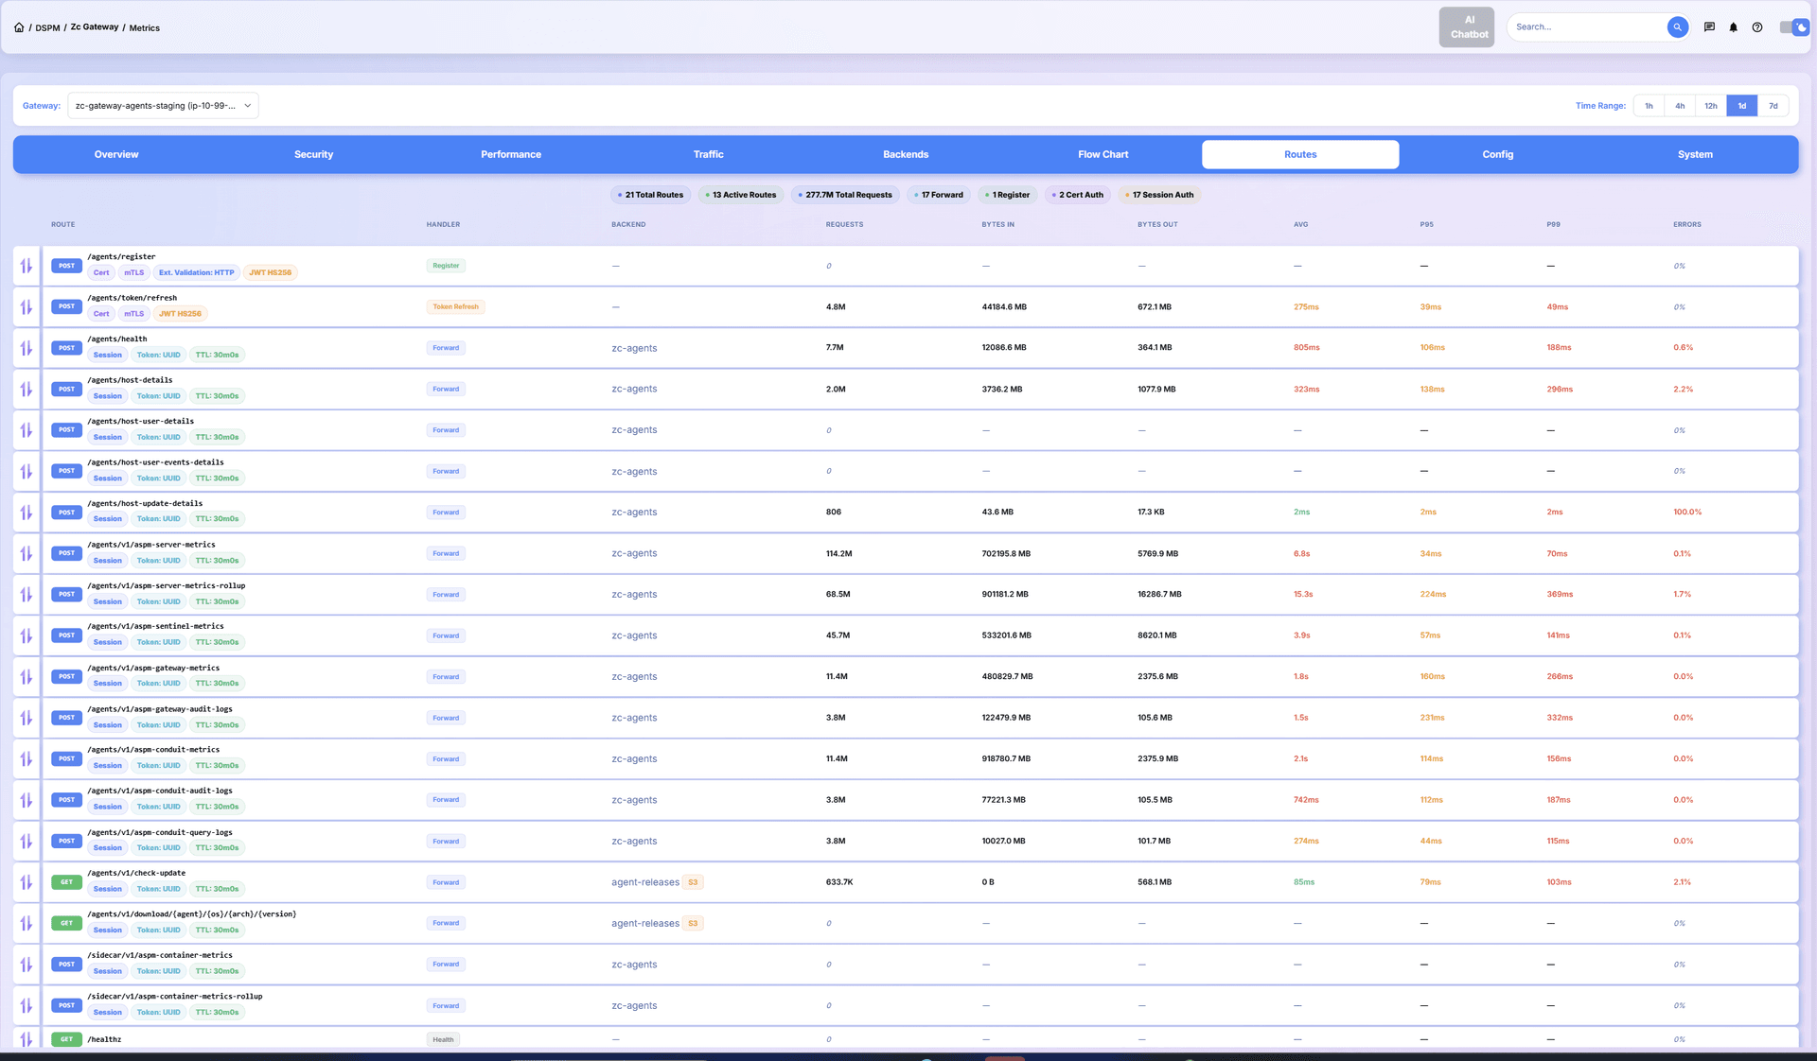Click arrows icon for /agents/v1/check-update row
1817x1061 pixels.
coord(26,882)
